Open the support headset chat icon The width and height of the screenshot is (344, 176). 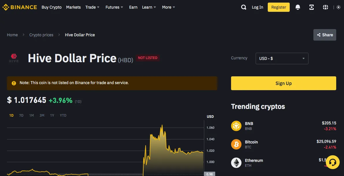pyautogui.click(x=333, y=162)
